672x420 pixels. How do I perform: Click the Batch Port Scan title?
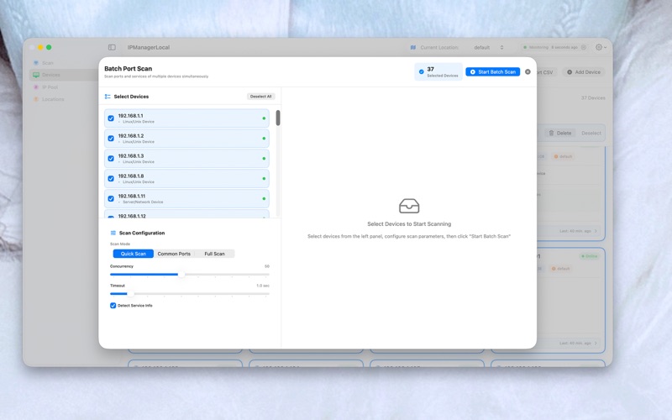coord(129,69)
